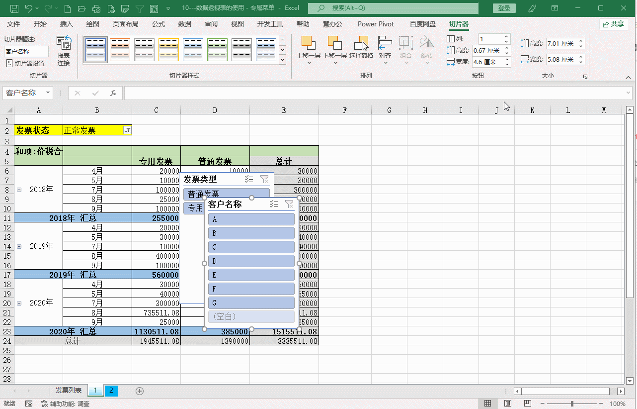Open the size group dialog launcher
The width and height of the screenshot is (637, 409).
tap(585, 77)
